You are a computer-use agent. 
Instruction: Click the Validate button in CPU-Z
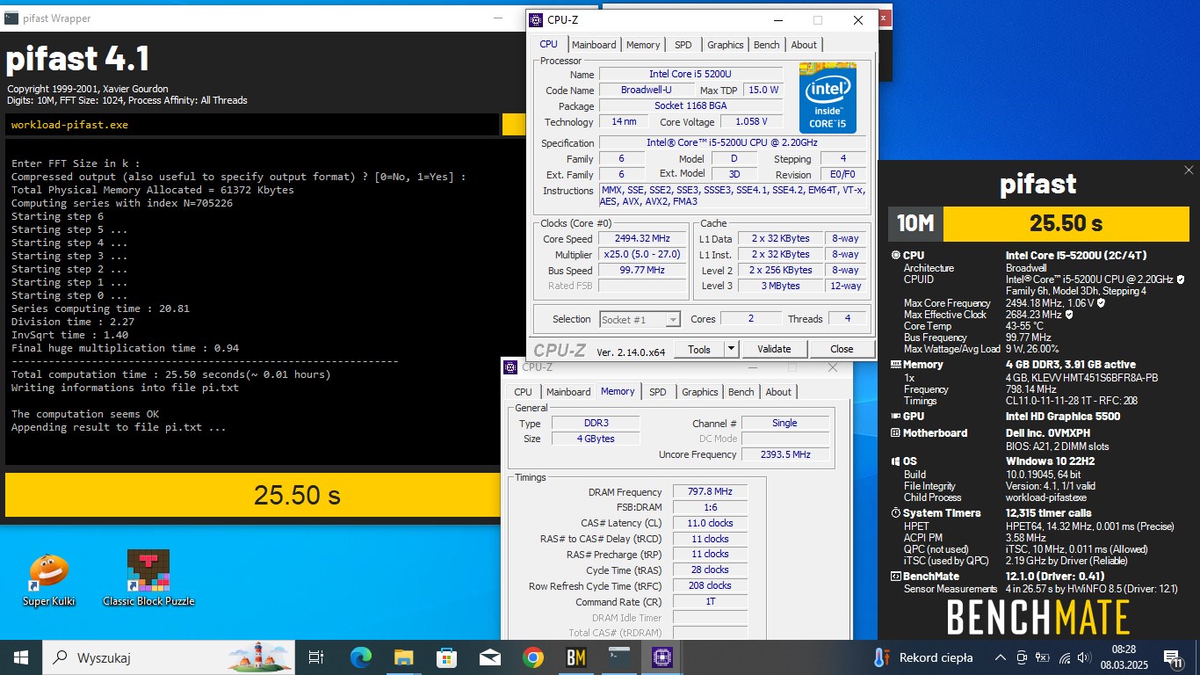(774, 349)
